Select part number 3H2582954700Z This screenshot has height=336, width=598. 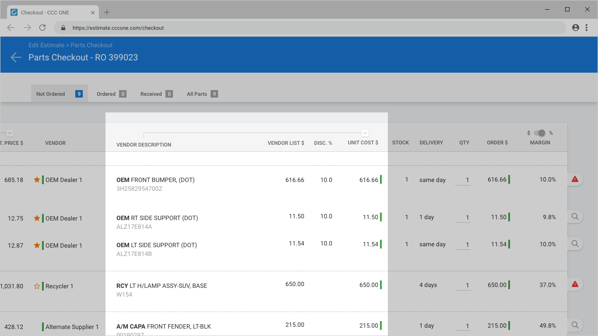[139, 189]
